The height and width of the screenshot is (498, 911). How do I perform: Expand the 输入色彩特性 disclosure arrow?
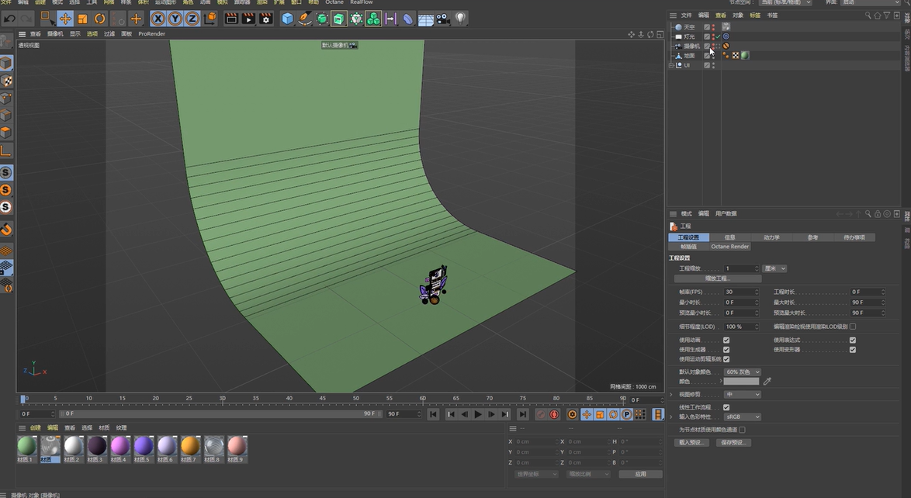click(x=672, y=417)
